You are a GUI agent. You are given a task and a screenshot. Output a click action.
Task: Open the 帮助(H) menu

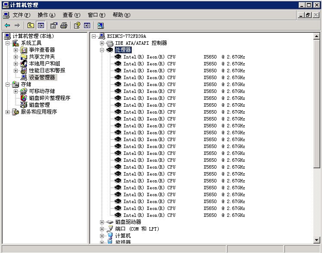pyautogui.click(x=121, y=15)
